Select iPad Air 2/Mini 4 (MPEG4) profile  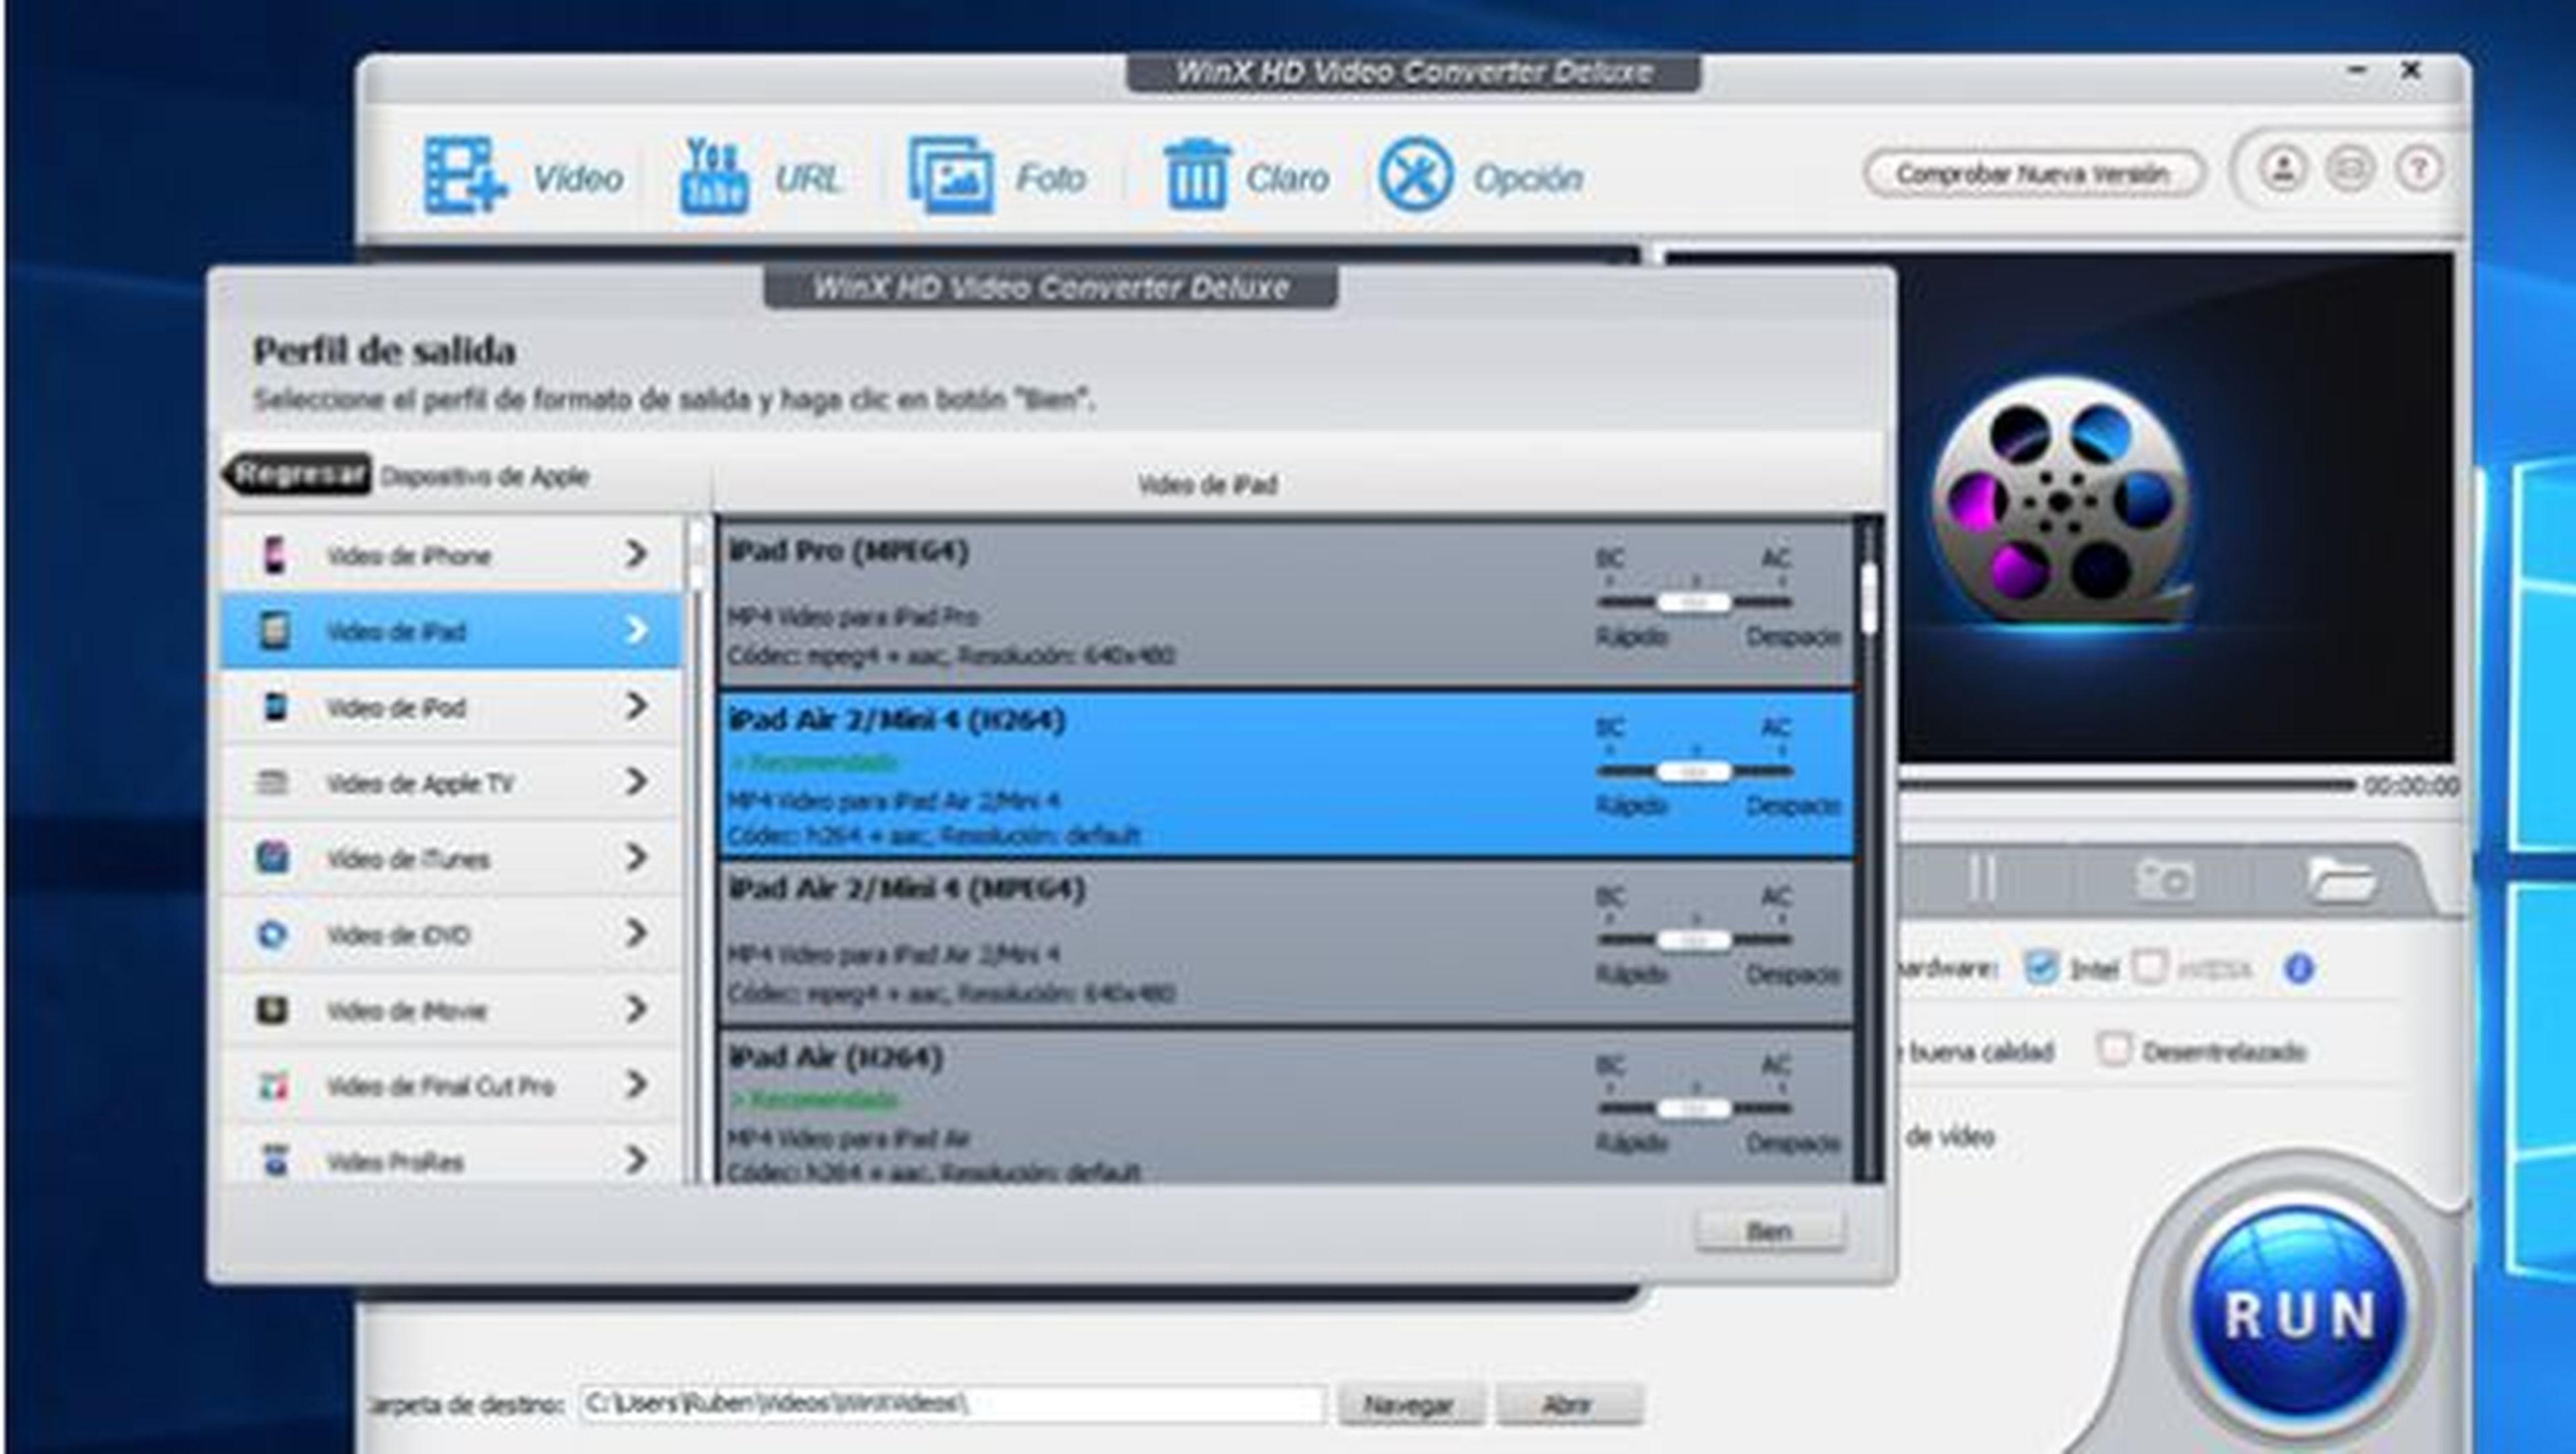click(x=1286, y=942)
